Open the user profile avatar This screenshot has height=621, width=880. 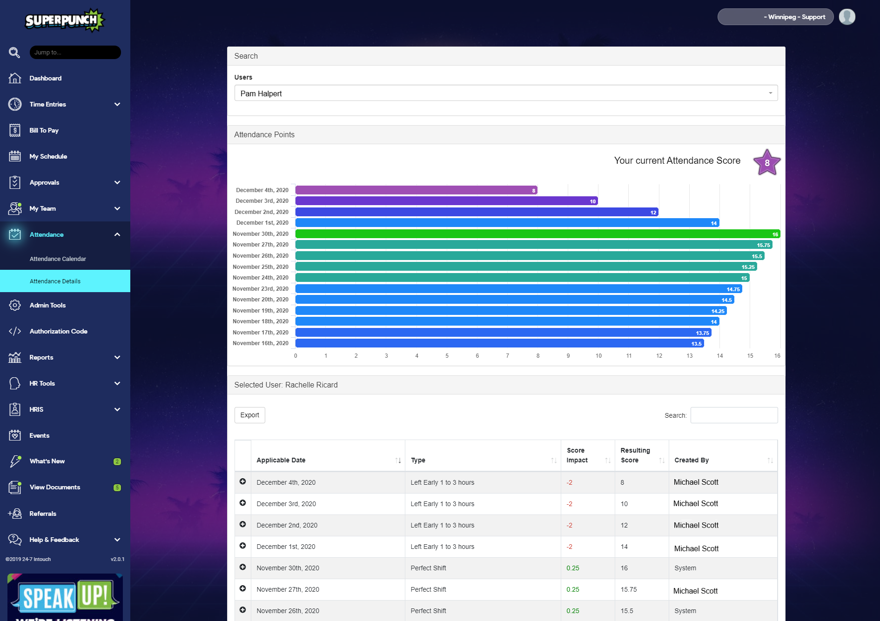[846, 17]
